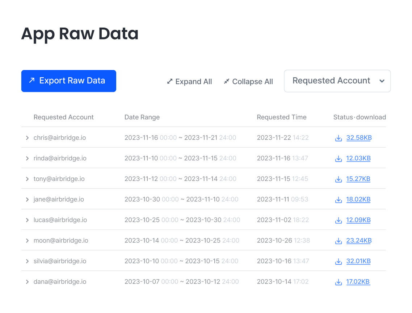
Task: Open the 17.02KB download link
Action: pos(358,282)
